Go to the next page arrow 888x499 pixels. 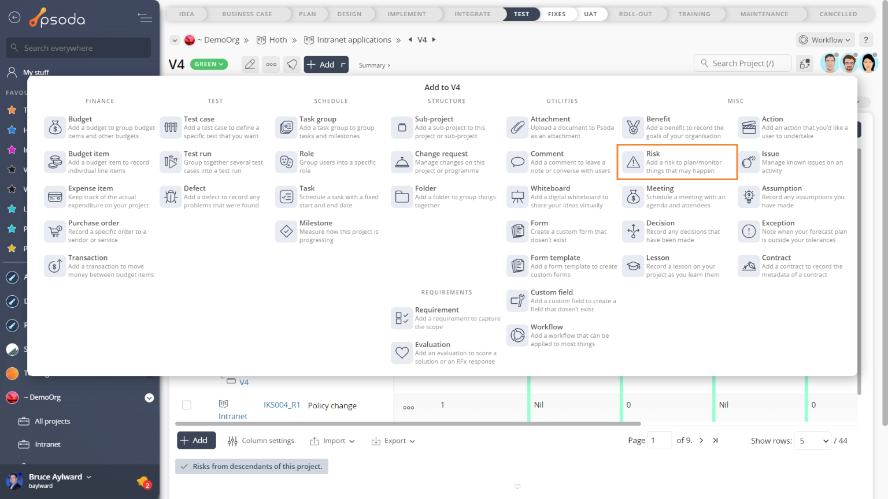click(x=701, y=440)
